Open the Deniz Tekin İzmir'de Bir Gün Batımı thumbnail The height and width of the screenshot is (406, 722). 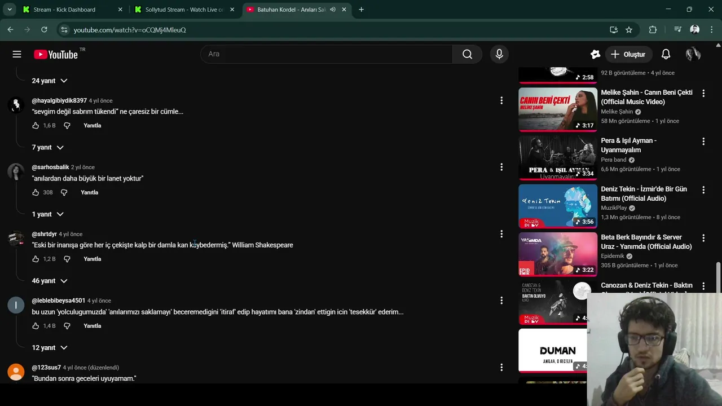(x=558, y=206)
